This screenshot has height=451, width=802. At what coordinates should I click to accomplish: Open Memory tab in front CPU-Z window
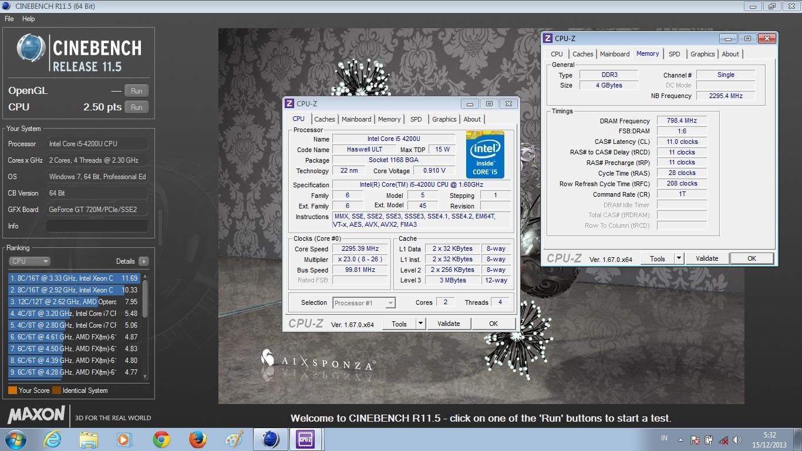click(x=389, y=119)
